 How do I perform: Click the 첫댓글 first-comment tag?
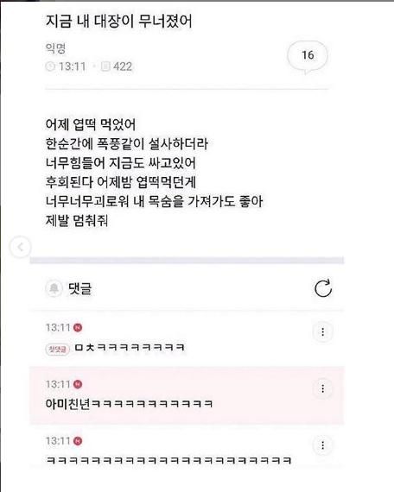(x=58, y=349)
